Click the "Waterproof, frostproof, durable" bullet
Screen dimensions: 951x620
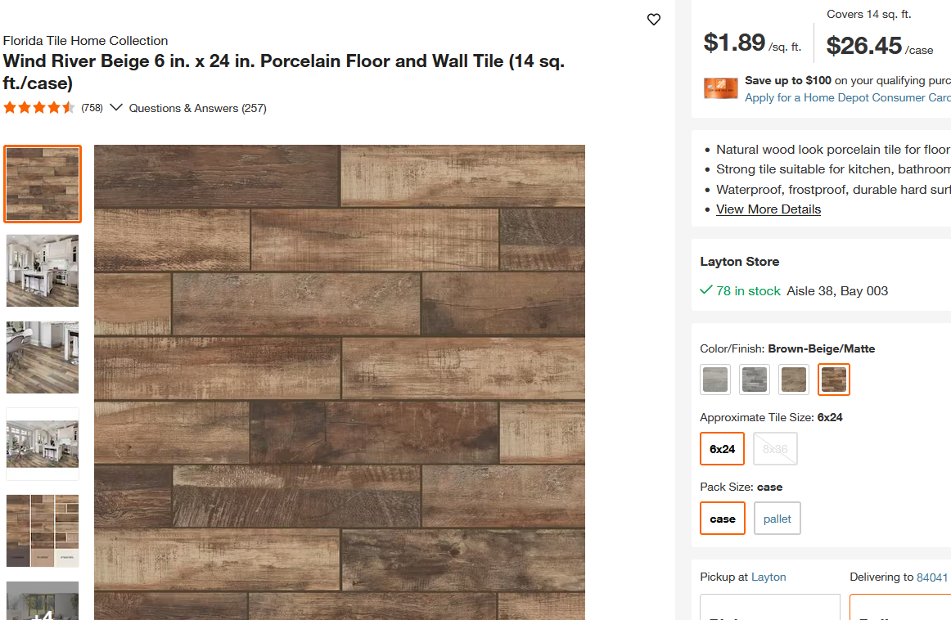point(832,190)
